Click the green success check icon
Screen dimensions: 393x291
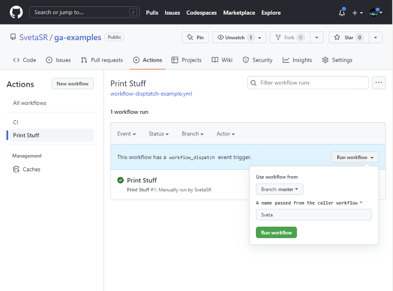tap(120, 180)
